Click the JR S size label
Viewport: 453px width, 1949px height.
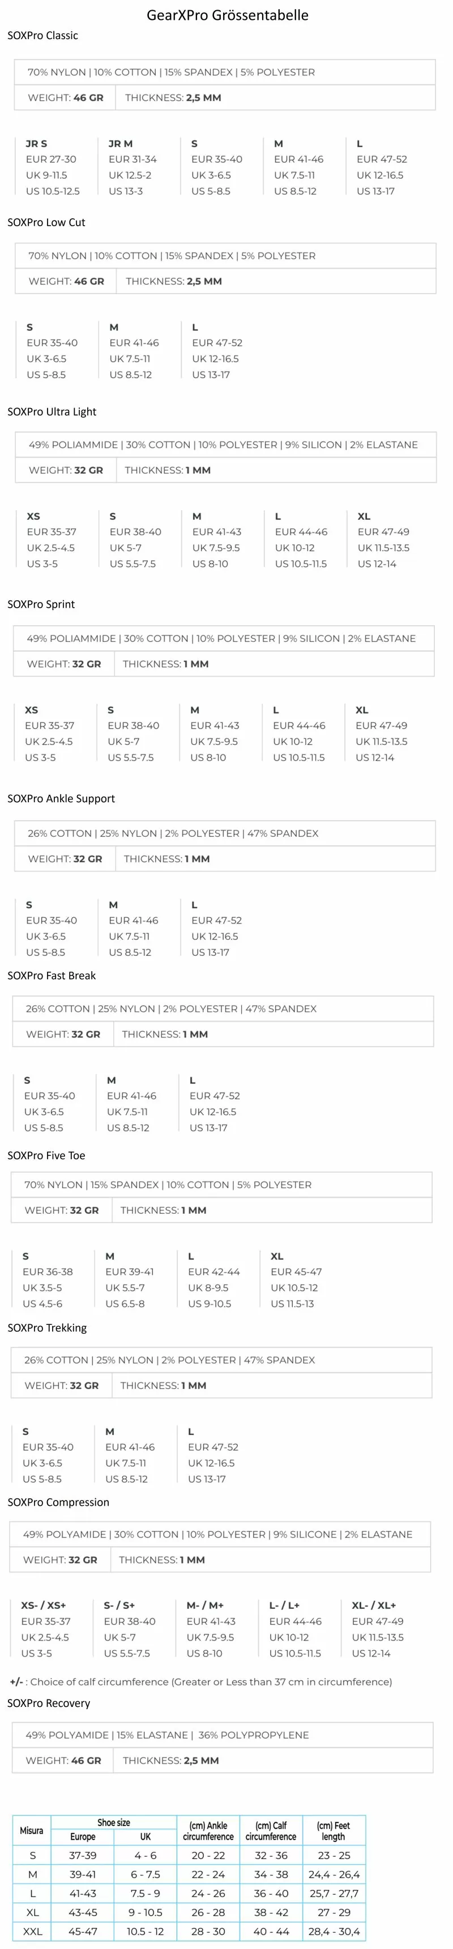point(36,144)
